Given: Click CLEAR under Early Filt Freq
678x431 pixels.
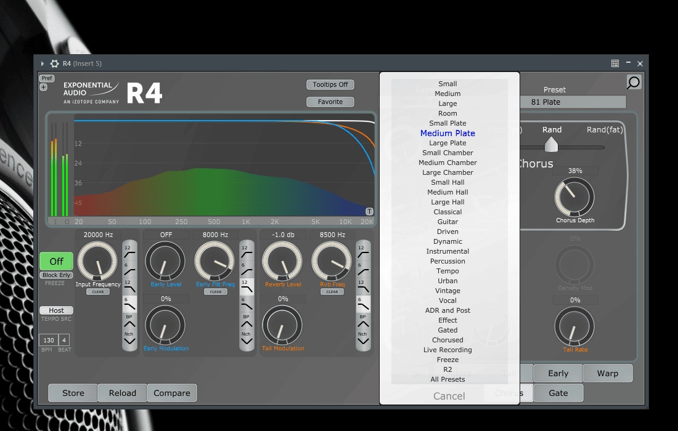Looking at the screenshot, I should click(215, 292).
